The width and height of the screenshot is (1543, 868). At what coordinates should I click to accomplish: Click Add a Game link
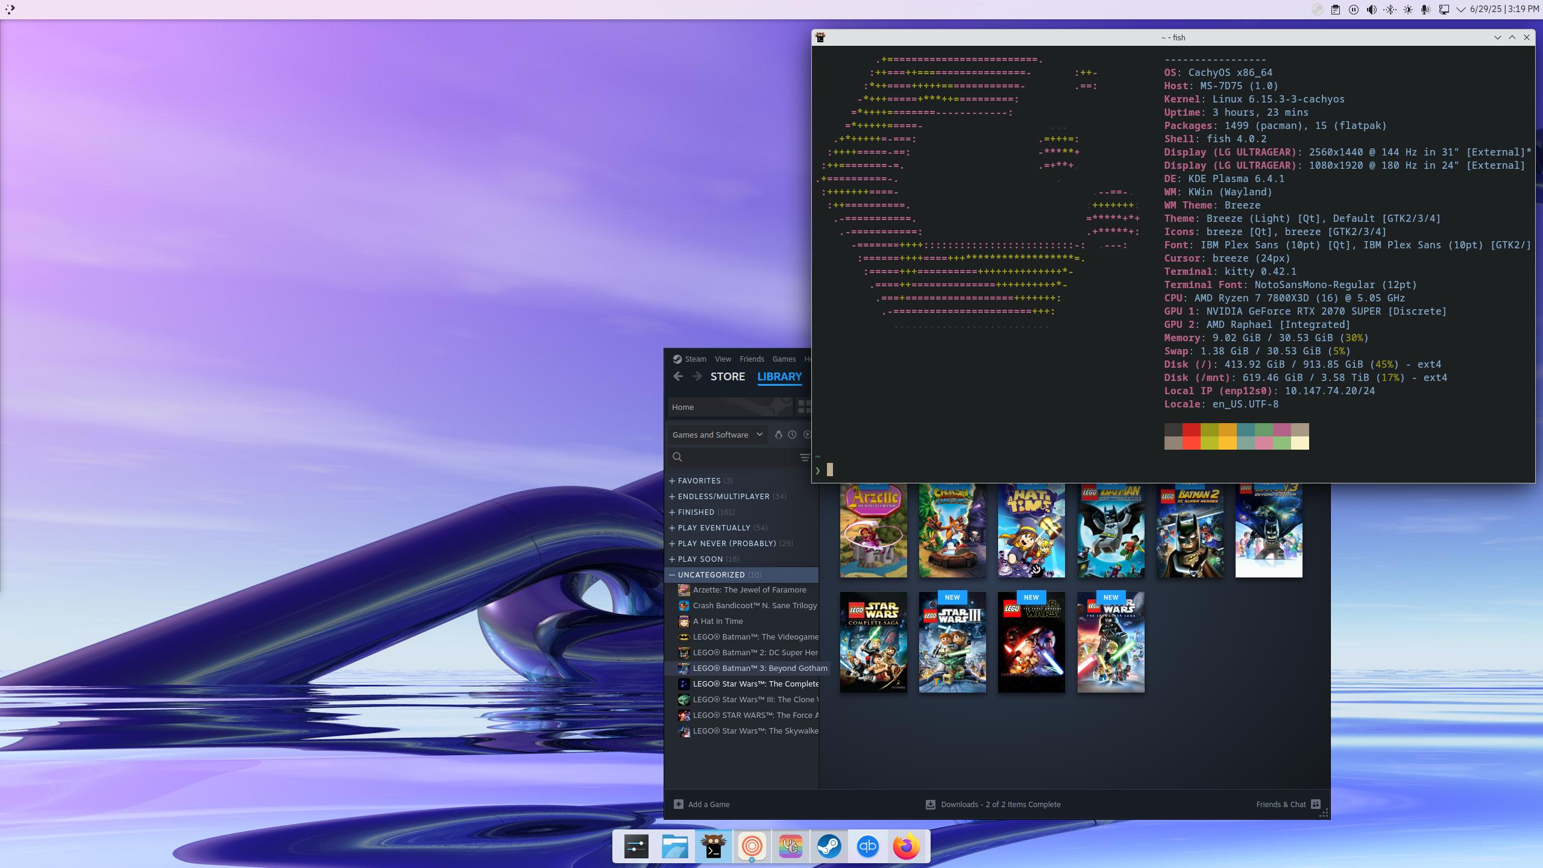coord(709,804)
